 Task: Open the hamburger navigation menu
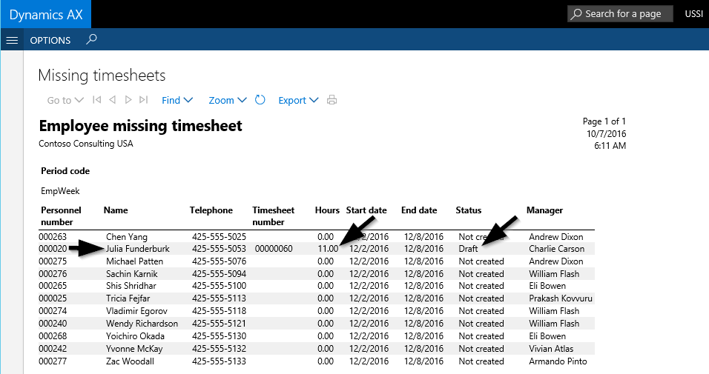click(12, 40)
